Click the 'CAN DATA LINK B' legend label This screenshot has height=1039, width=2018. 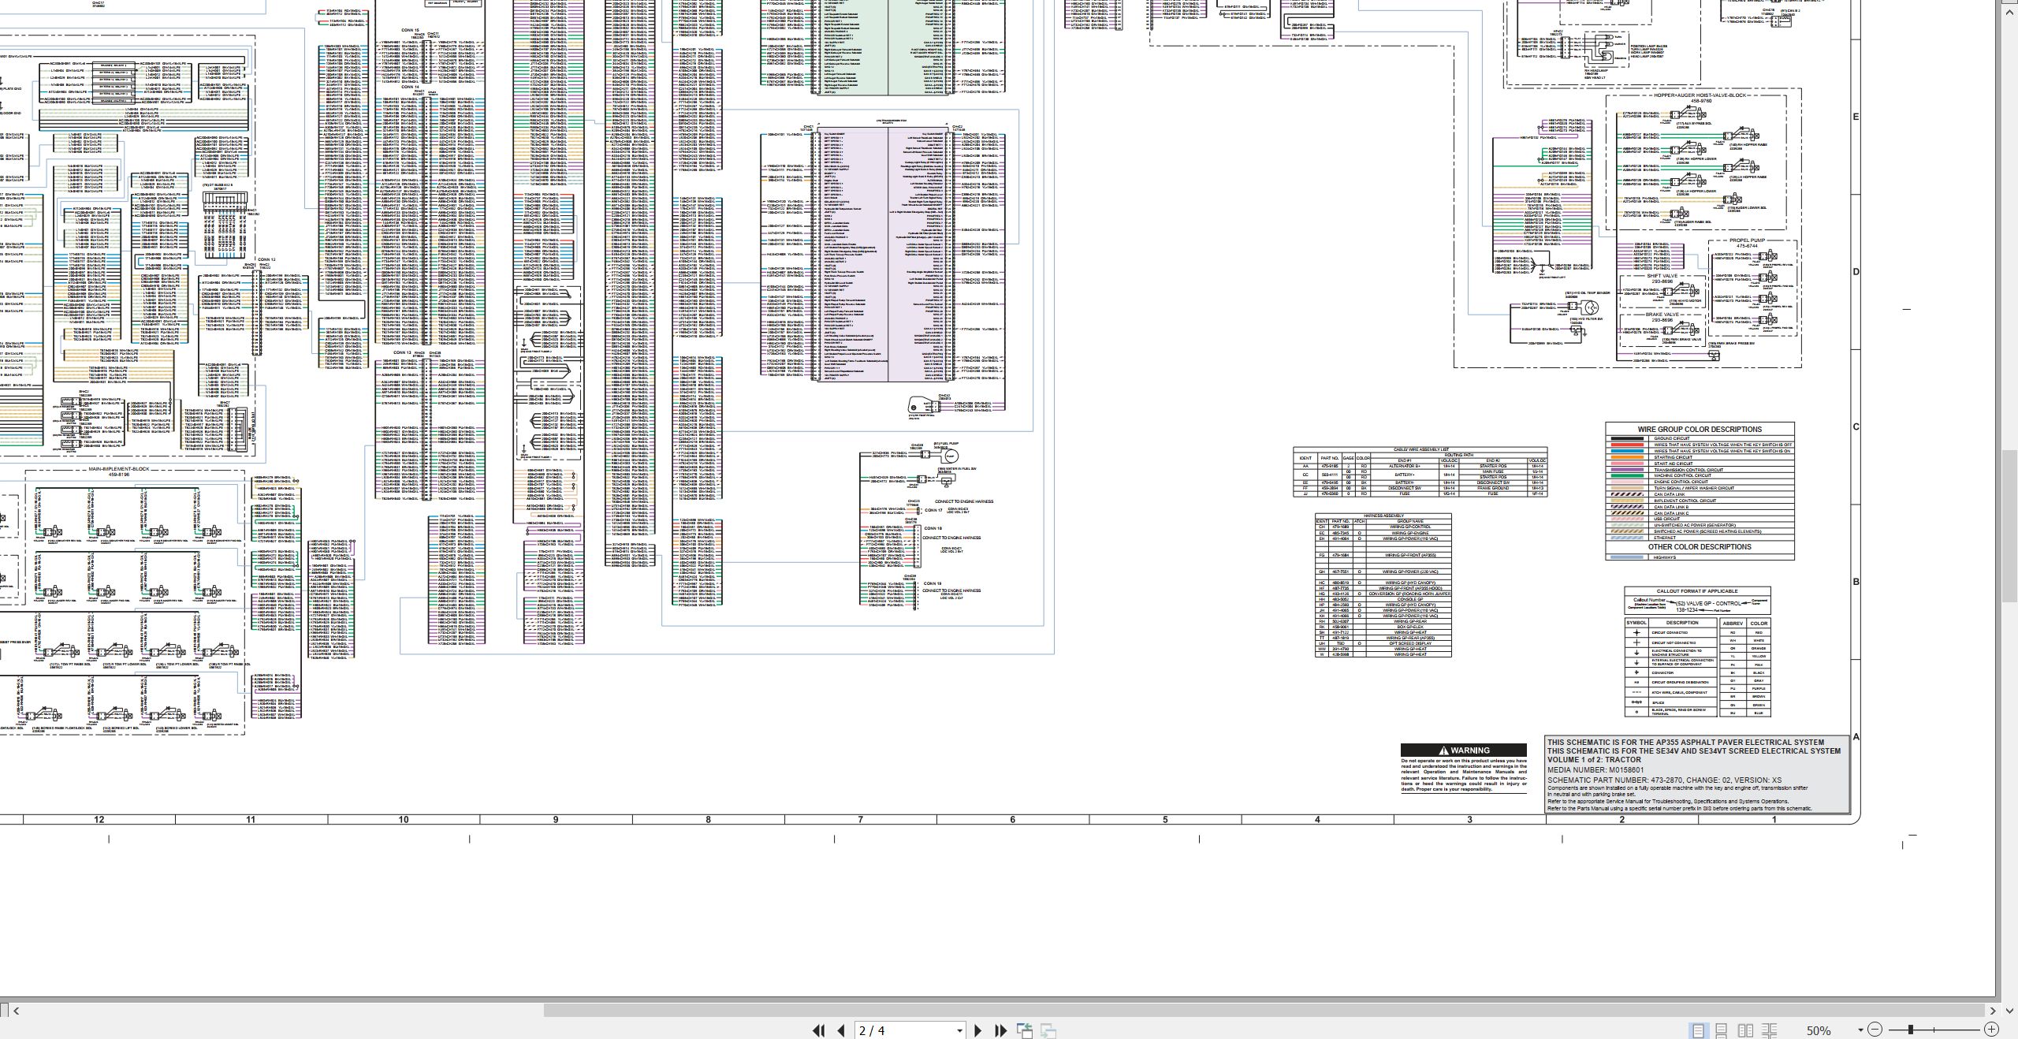[1671, 507]
